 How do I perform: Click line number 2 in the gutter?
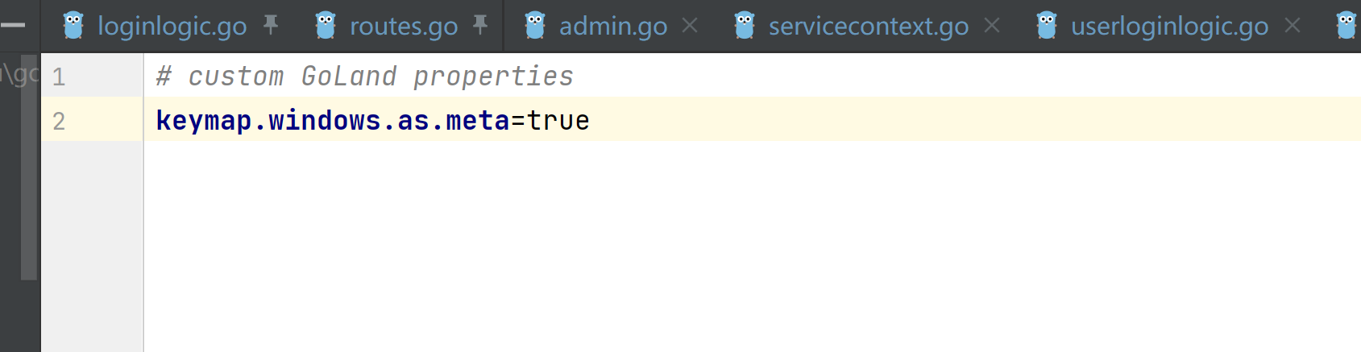[x=59, y=122]
